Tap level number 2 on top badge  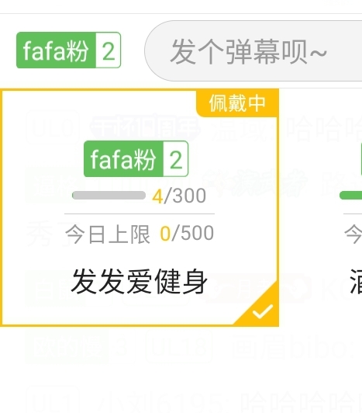tap(109, 50)
